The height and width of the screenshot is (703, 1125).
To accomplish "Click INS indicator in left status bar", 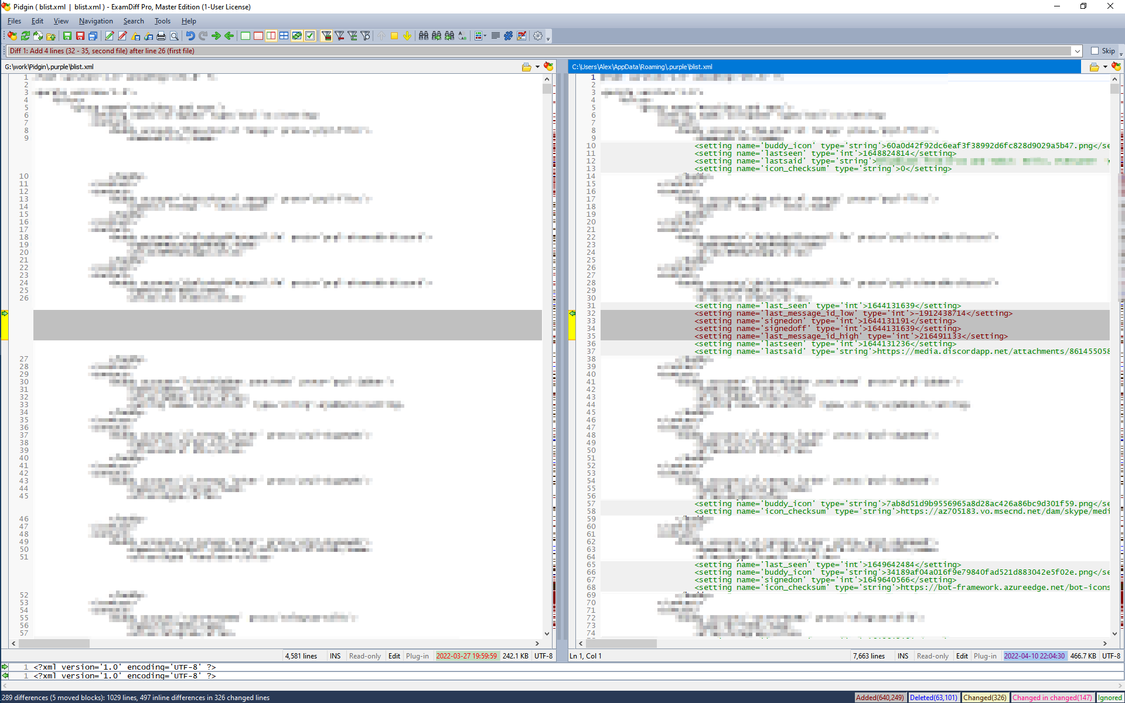I will 335,656.
